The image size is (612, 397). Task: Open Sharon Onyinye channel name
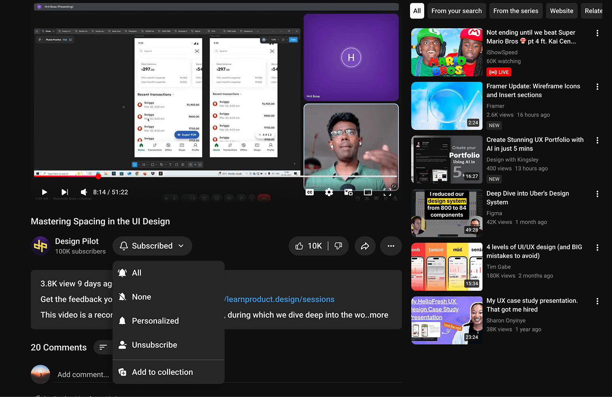click(x=506, y=321)
